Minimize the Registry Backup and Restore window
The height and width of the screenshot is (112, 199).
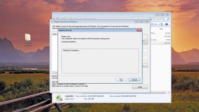[137, 22]
